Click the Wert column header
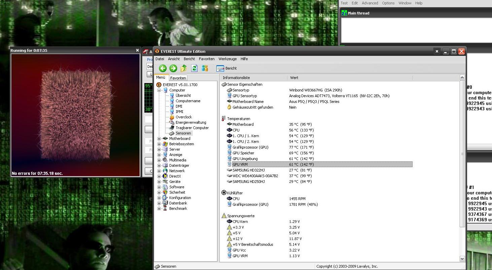 coord(350,78)
